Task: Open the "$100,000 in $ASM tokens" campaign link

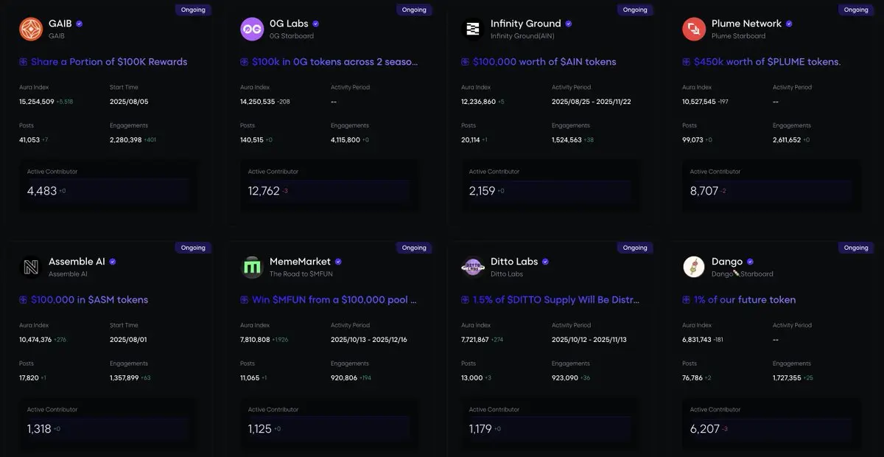Action: [89, 300]
